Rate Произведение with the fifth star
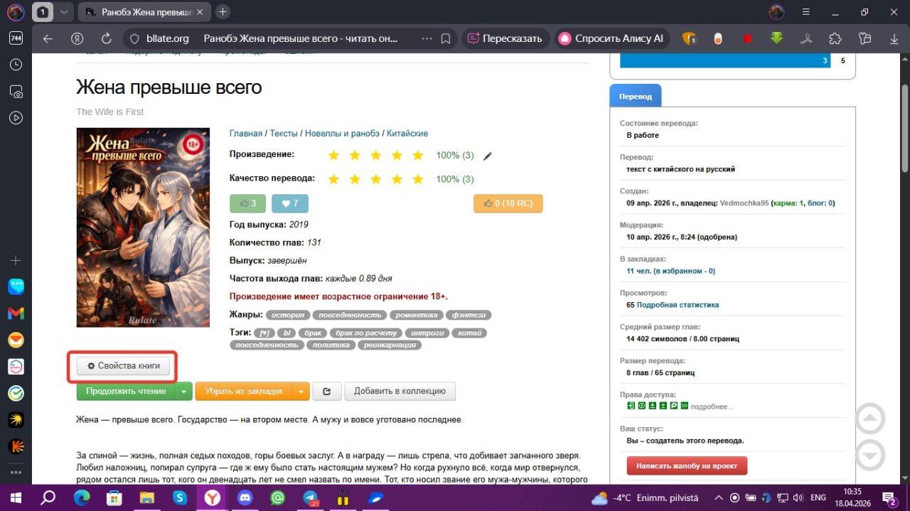910x511 pixels. (x=417, y=155)
